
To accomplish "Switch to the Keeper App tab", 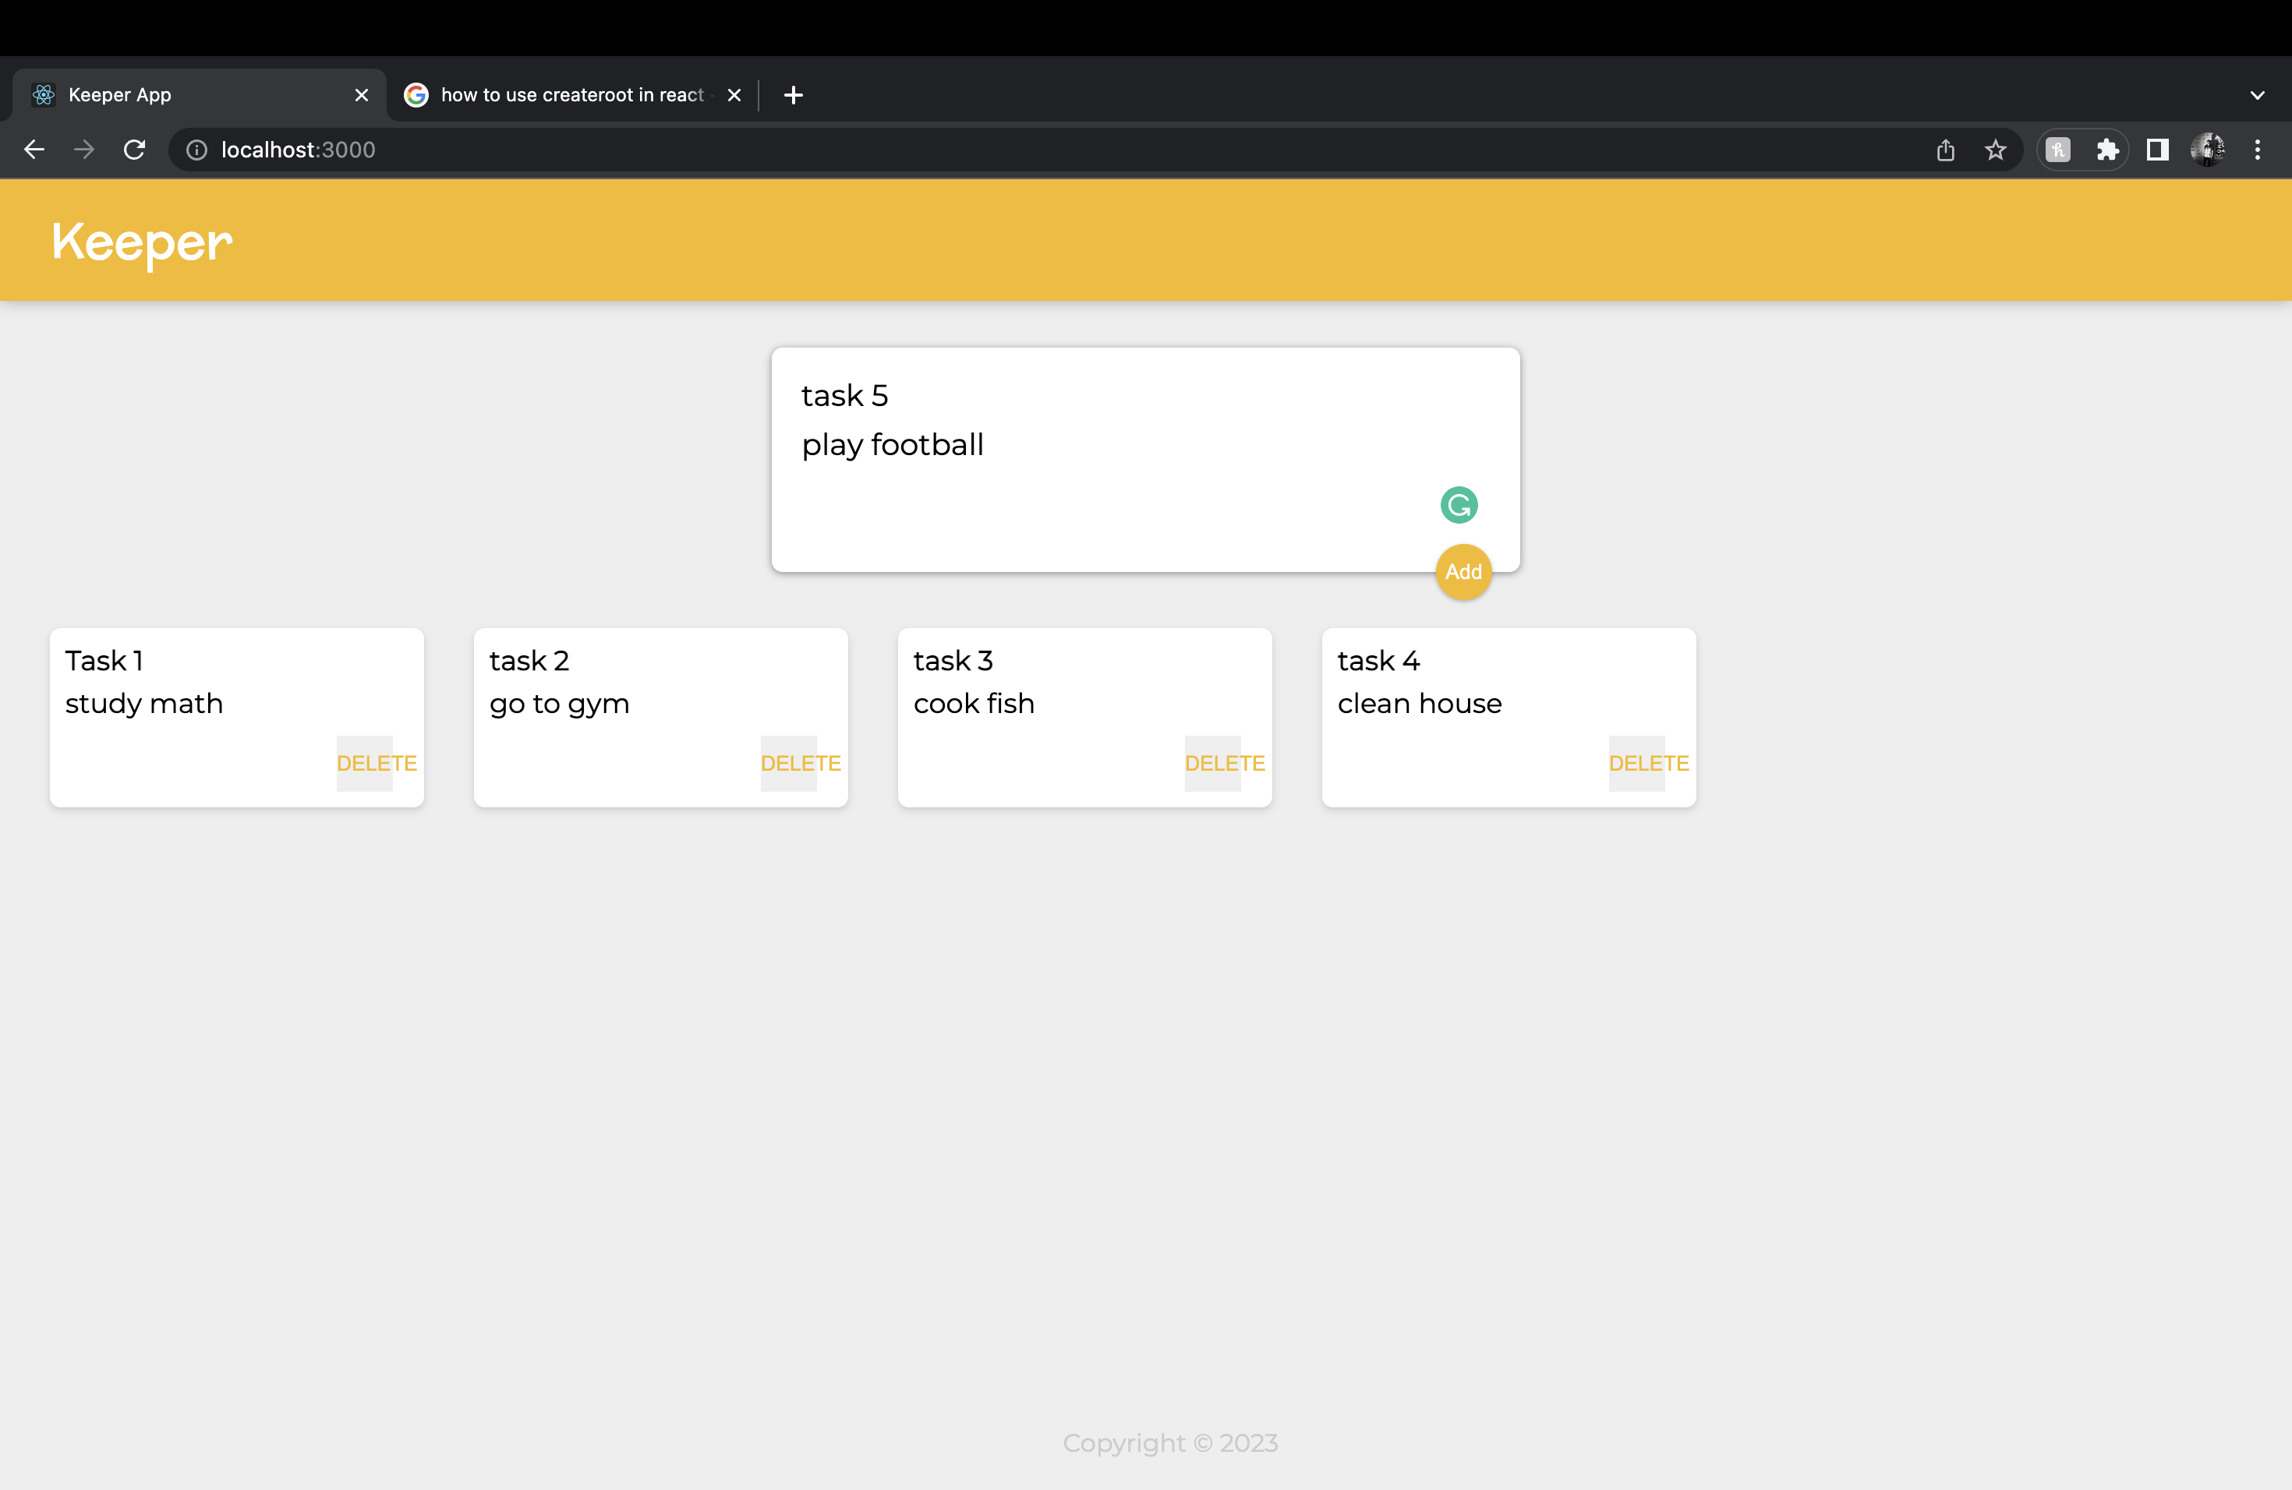I will (173, 94).
